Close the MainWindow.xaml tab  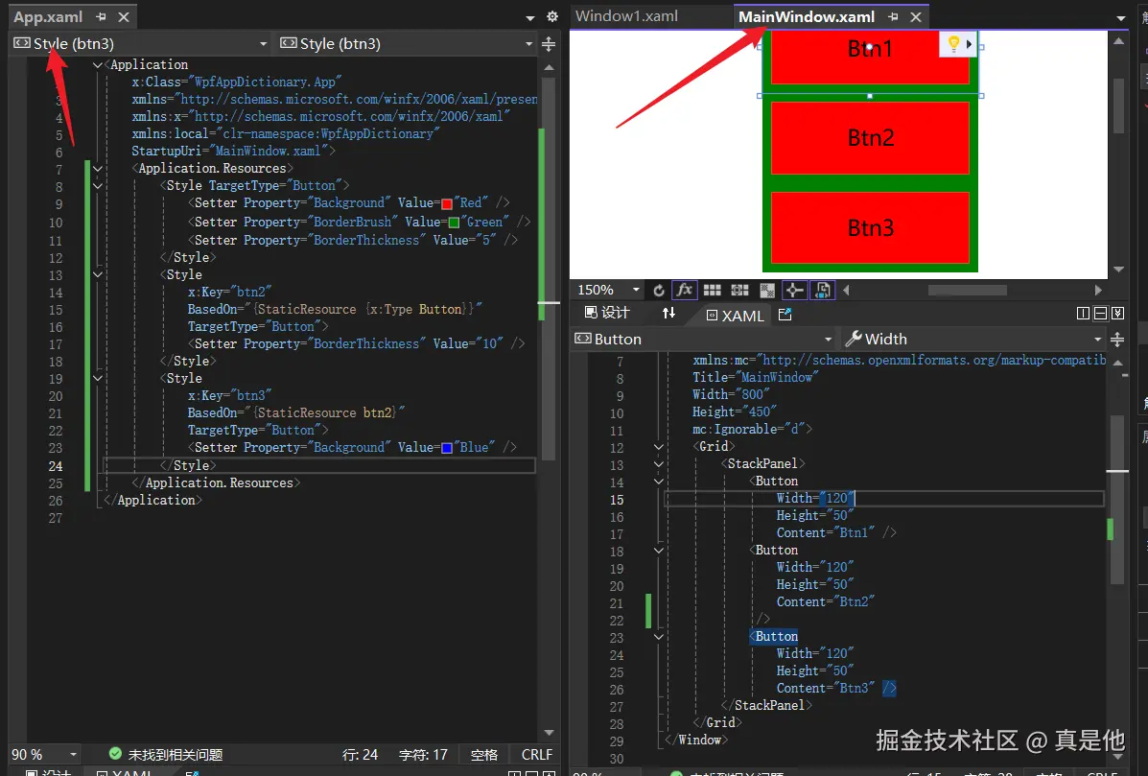916,17
